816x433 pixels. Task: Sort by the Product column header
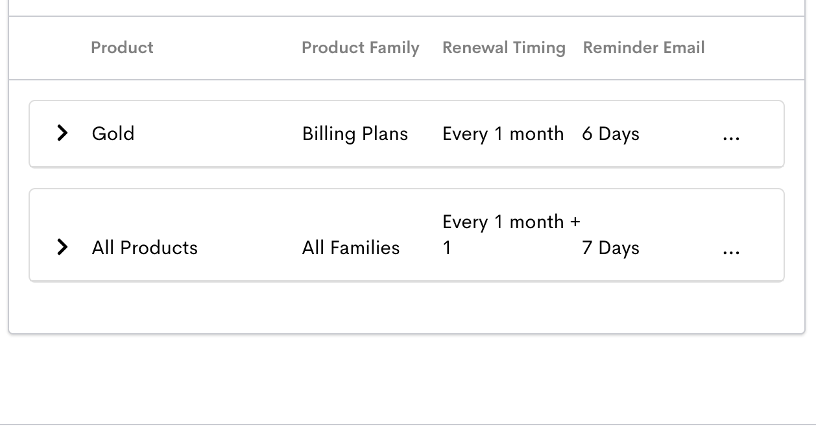pyautogui.click(x=122, y=47)
